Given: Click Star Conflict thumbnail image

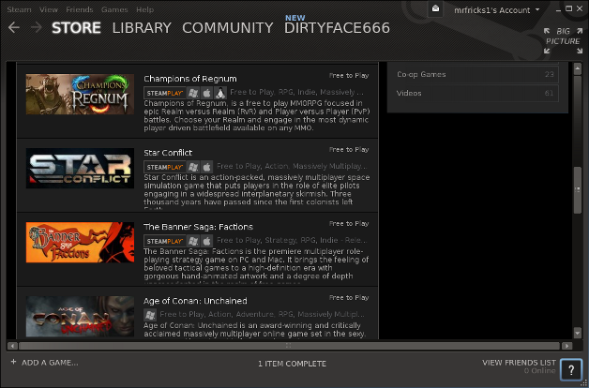Looking at the screenshot, I should 80,168.
